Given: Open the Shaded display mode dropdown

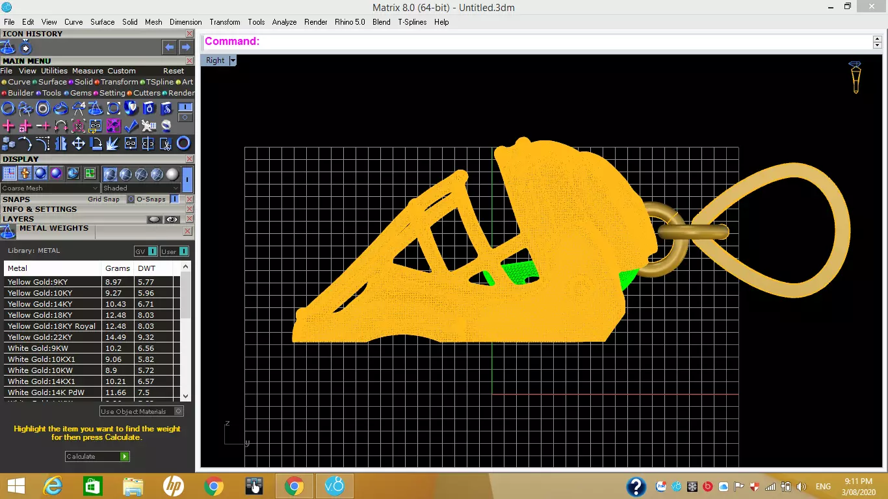Looking at the screenshot, I should 140,188.
